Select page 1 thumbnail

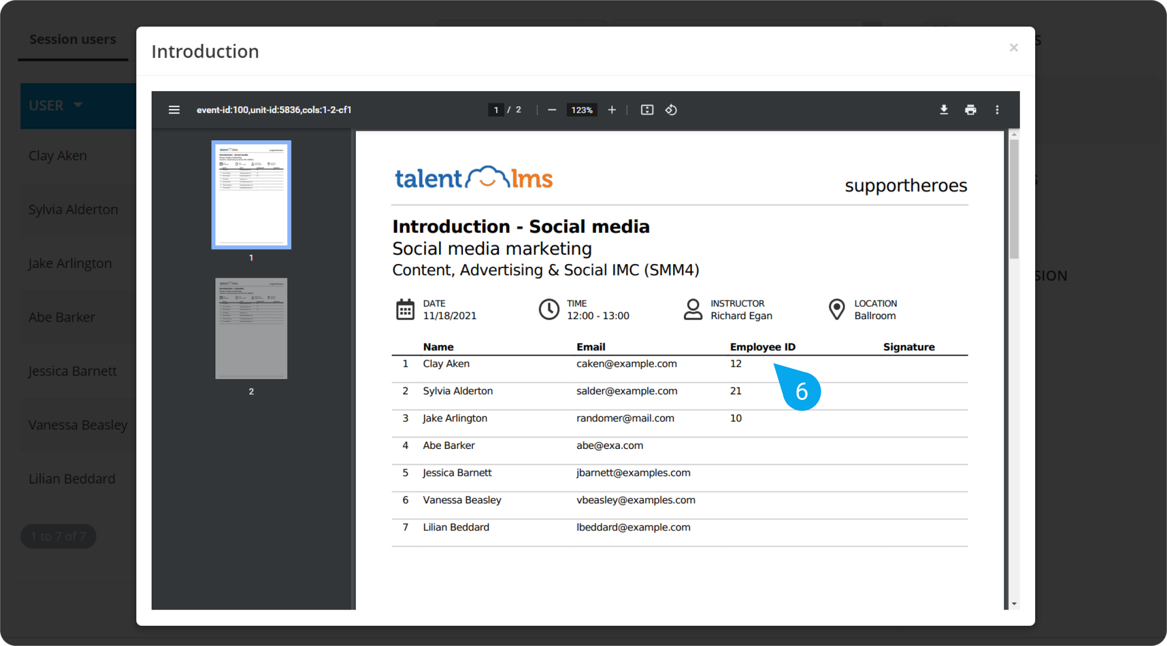pos(251,195)
